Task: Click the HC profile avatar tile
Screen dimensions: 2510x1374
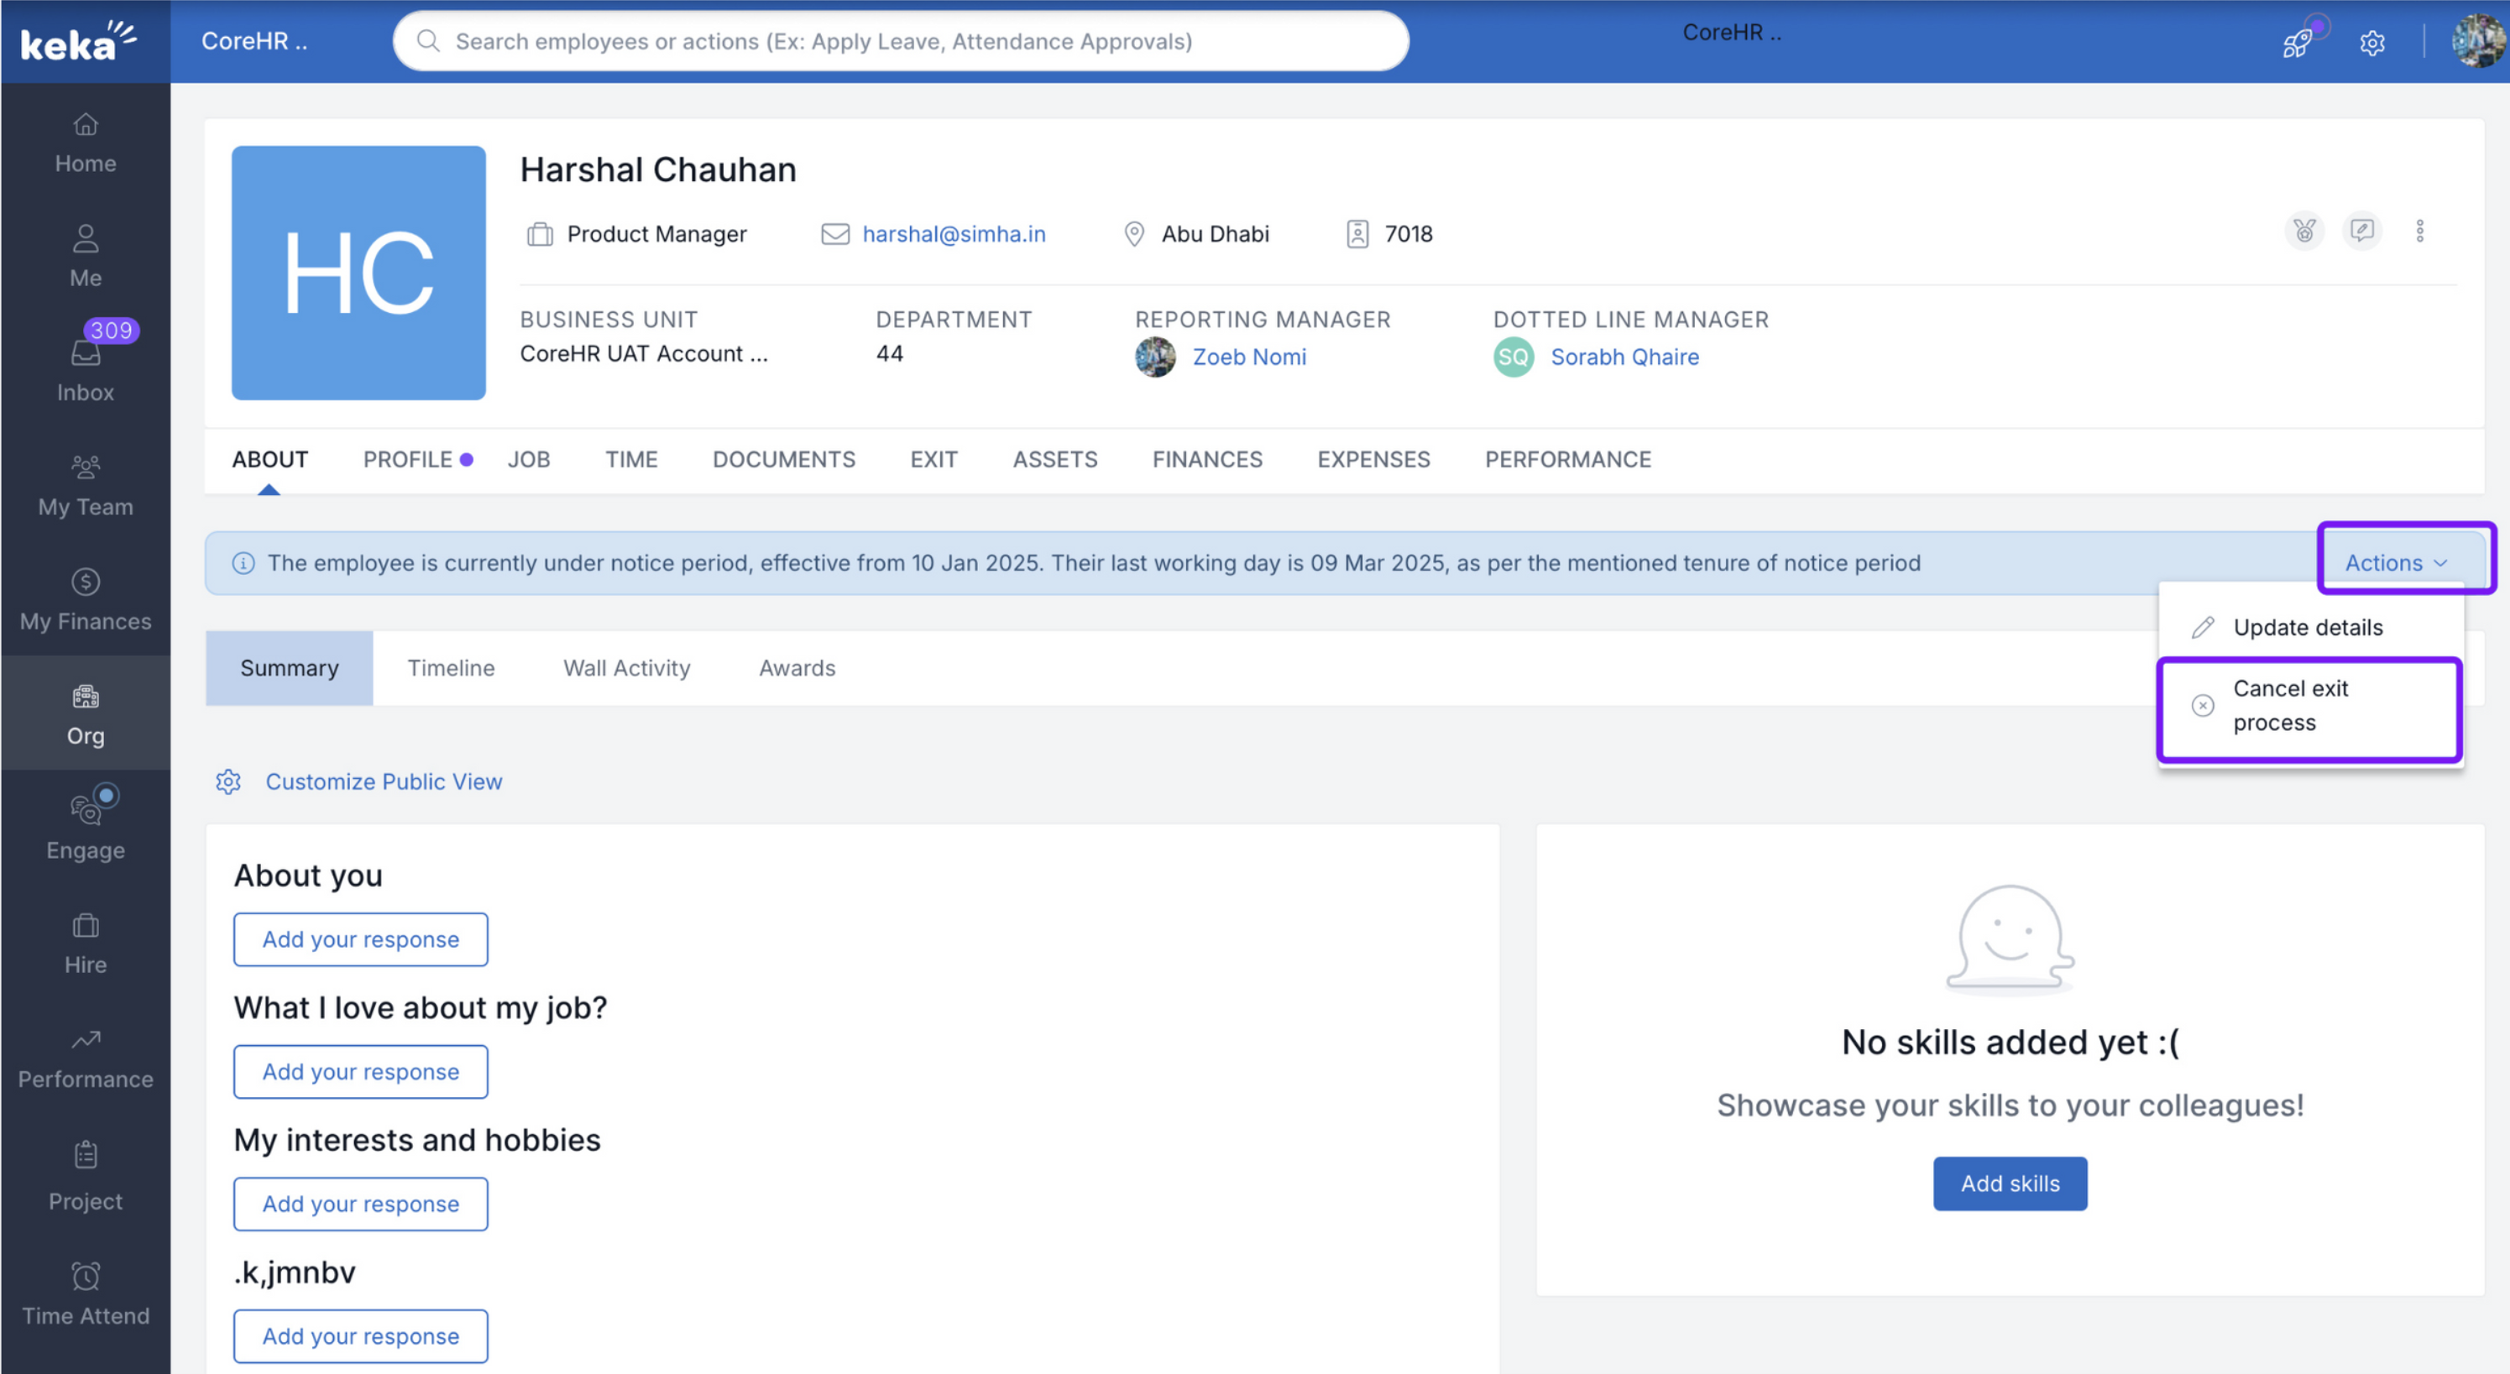Action: click(358, 273)
